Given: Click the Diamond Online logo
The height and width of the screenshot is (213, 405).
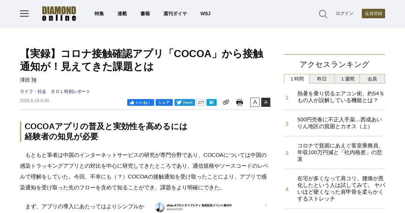Looking at the screenshot, I should [x=59, y=14].
